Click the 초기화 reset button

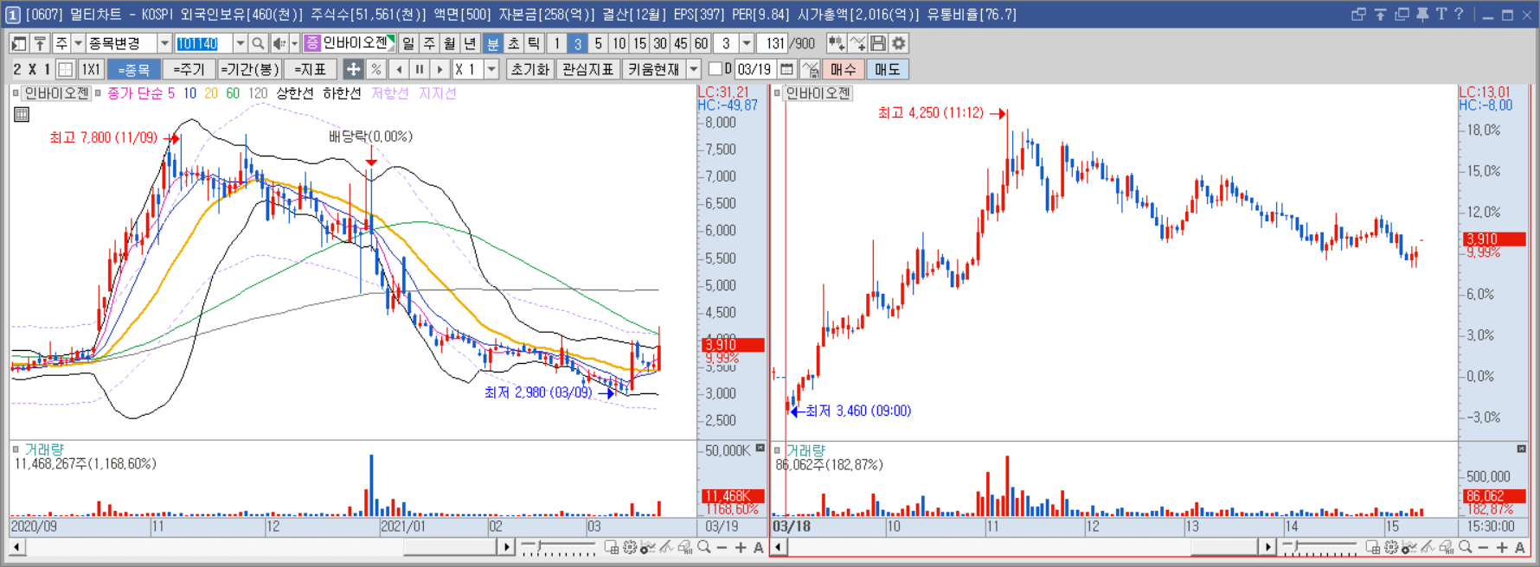pos(529,69)
